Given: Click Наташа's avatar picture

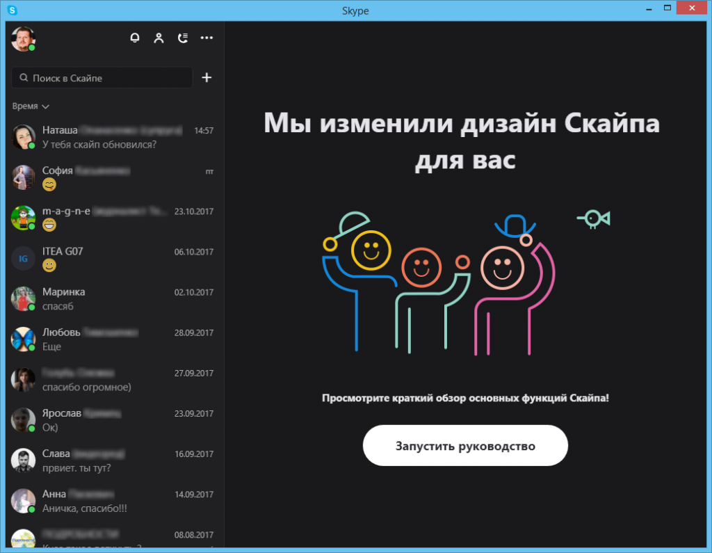Looking at the screenshot, I should pos(23,137).
